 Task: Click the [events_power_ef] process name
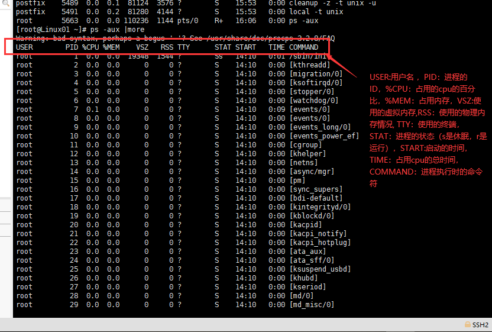325,136
